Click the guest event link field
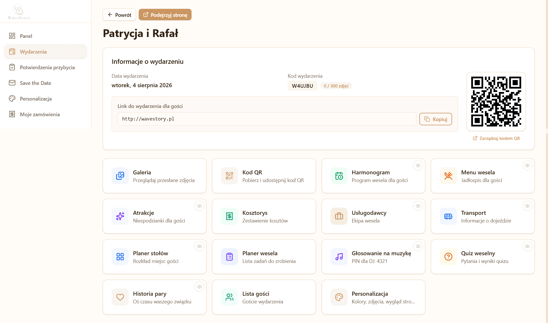Viewport: 548px width, 323px height. click(x=267, y=119)
